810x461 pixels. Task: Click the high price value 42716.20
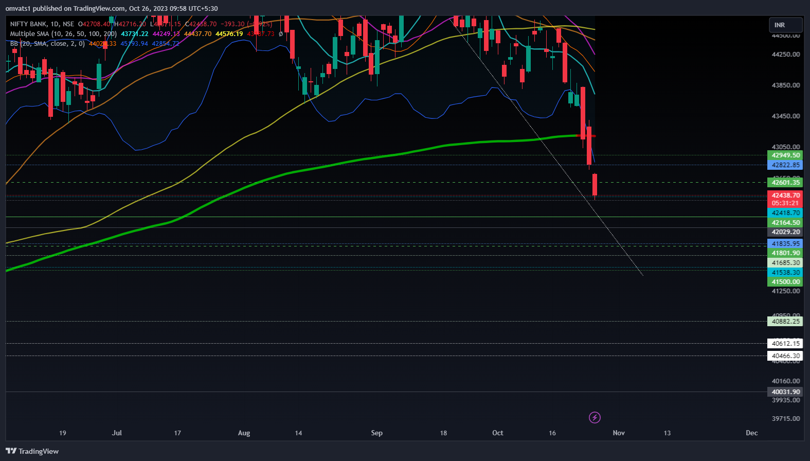132,24
